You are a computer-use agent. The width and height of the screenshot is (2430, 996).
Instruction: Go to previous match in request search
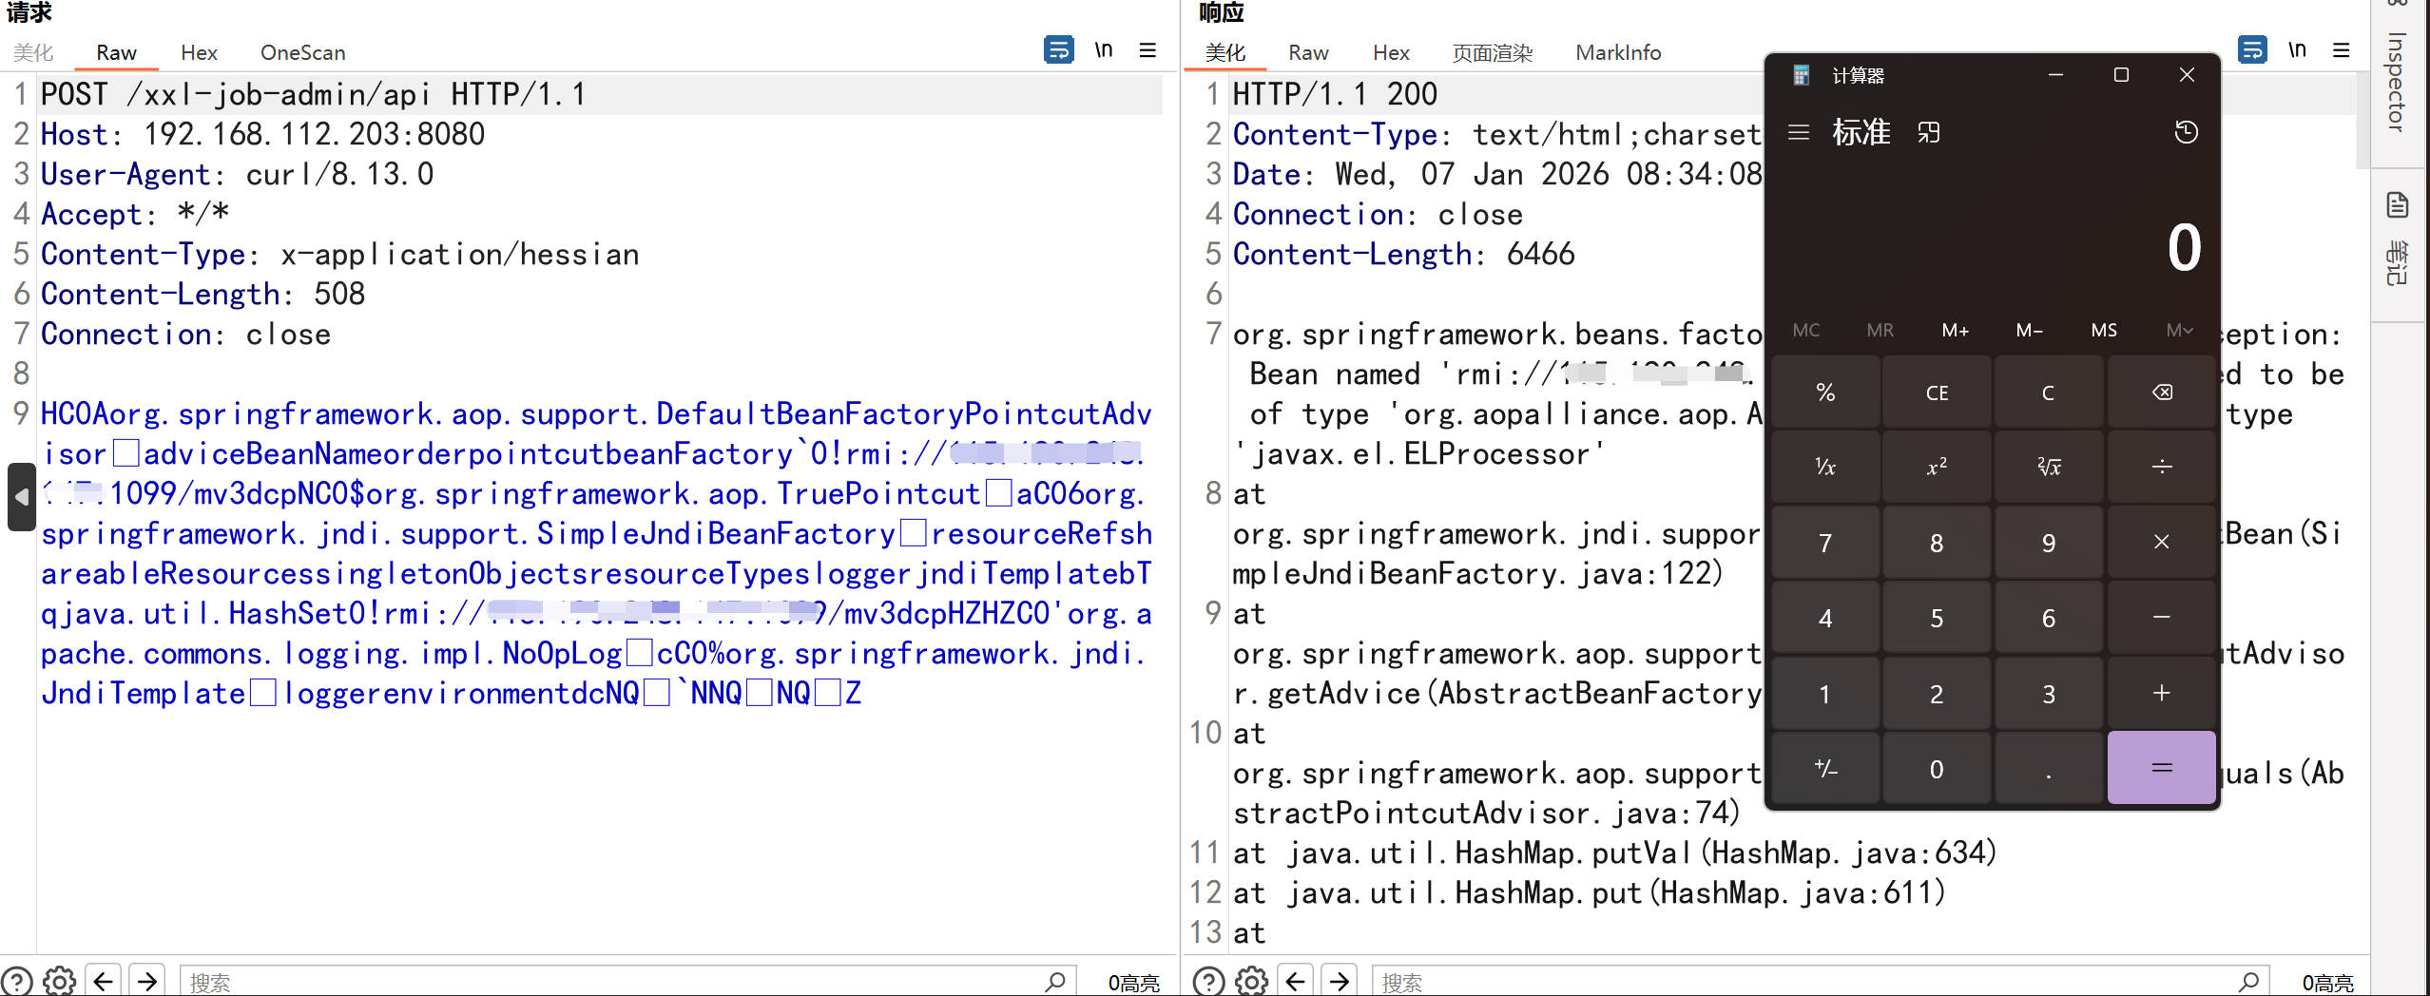(104, 981)
